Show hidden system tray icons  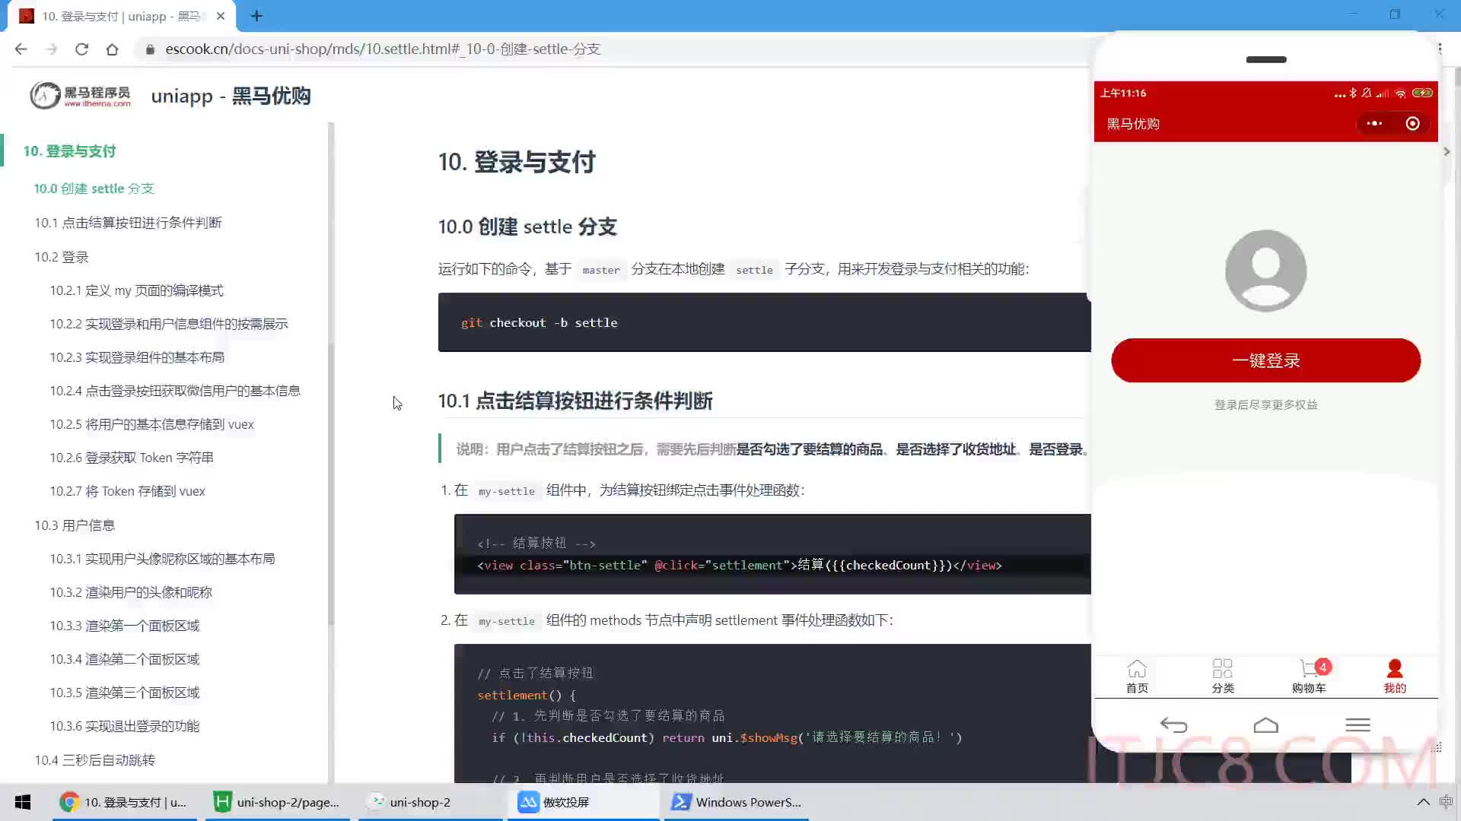[1423, 802]
